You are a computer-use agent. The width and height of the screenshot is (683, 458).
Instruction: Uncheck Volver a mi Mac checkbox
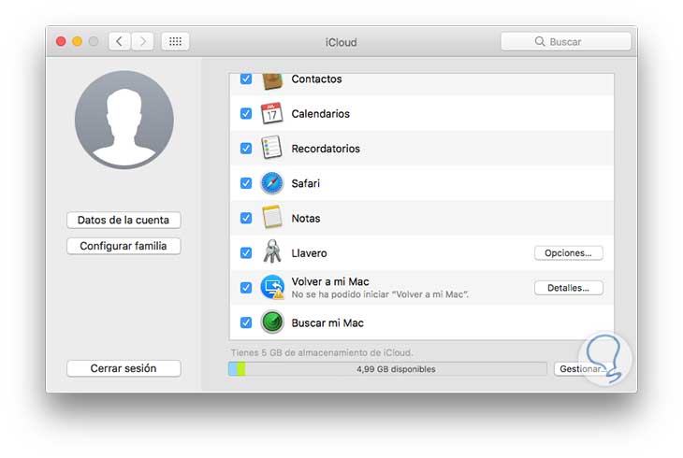click(246, 288)
